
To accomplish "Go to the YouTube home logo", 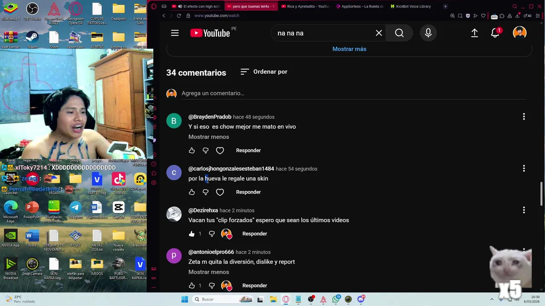I will (210, 33).
